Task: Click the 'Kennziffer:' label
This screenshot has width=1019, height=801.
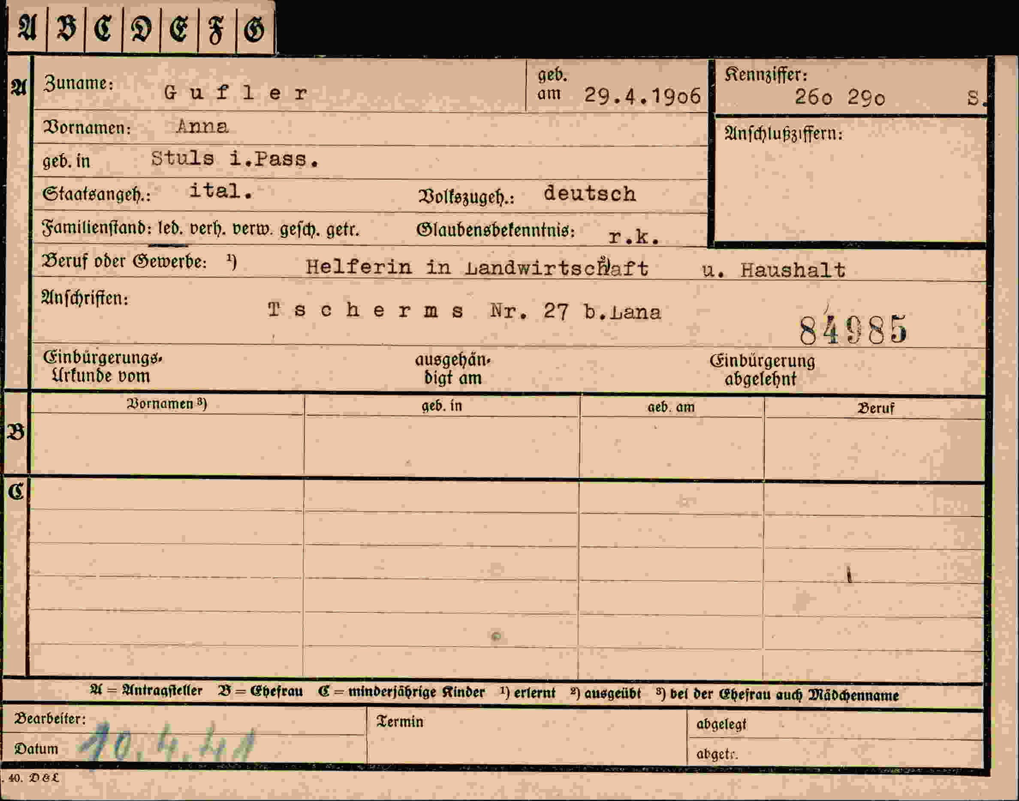Action: tap(766, 75)
